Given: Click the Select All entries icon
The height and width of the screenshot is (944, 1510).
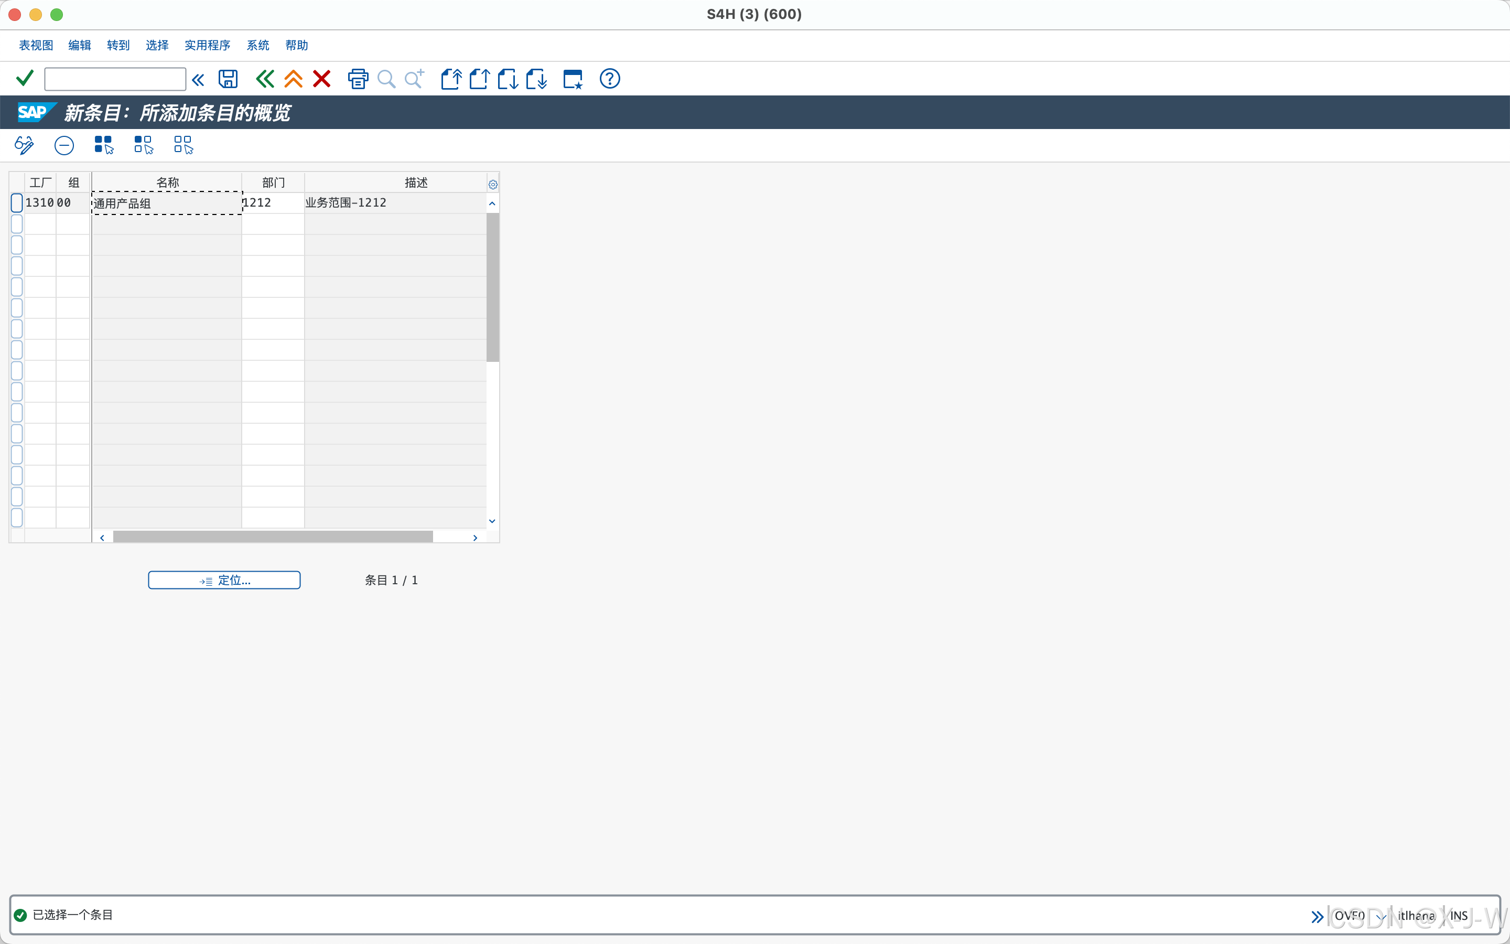Looking at the screenshot, I should pyautogui.click(x=104, y=145).
